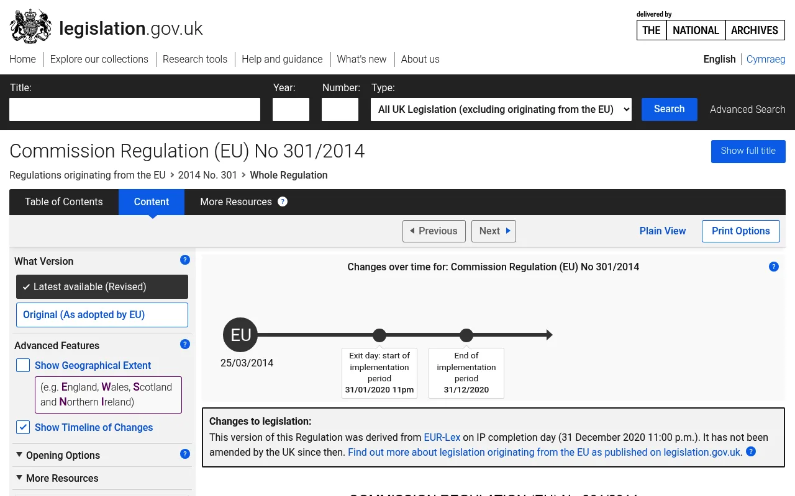
Task: Go to Home in navigation
Action: point(22,60)
